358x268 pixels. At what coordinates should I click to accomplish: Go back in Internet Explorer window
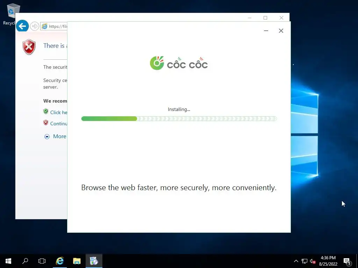point(22,26)
